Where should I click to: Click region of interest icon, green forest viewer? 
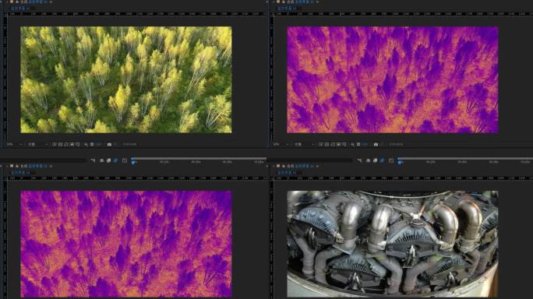click(72, 144)
